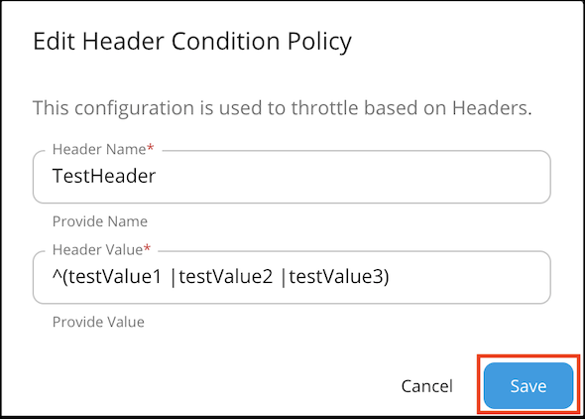
Task: Click the Provide Value helper text
Action: coord(98,322)
